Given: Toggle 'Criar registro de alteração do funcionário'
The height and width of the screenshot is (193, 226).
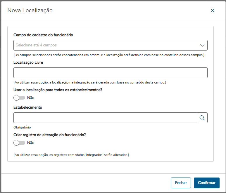Looking at the screenshot, I should 19,143.
